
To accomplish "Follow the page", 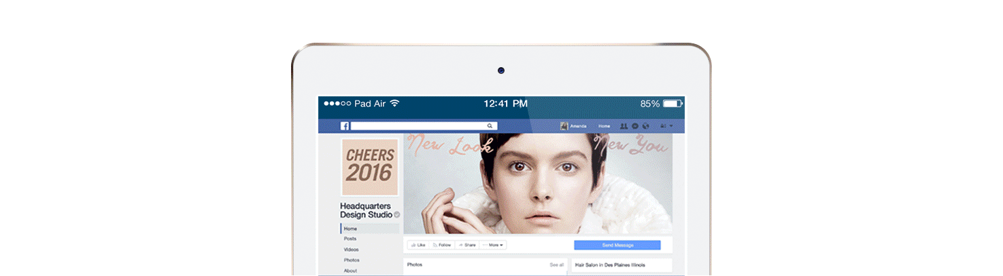I will click(x=442, y=245).
